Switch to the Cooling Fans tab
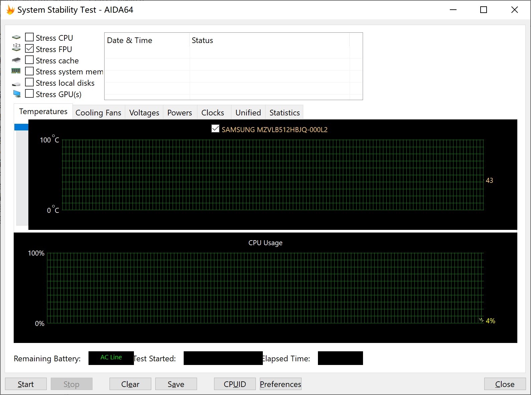The width and height of the screenshot is (531, 395). point(99,113)
